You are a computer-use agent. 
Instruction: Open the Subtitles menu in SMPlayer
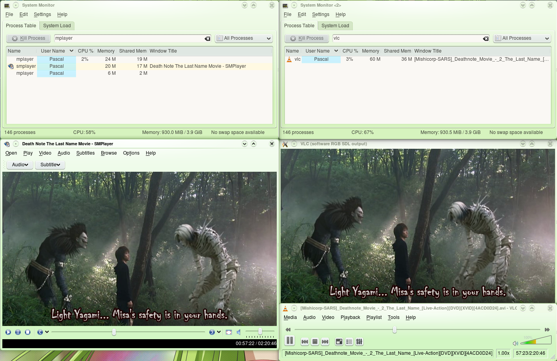(85, 153)
